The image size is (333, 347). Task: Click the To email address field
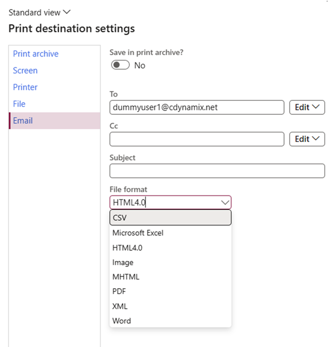pos(197,107)
